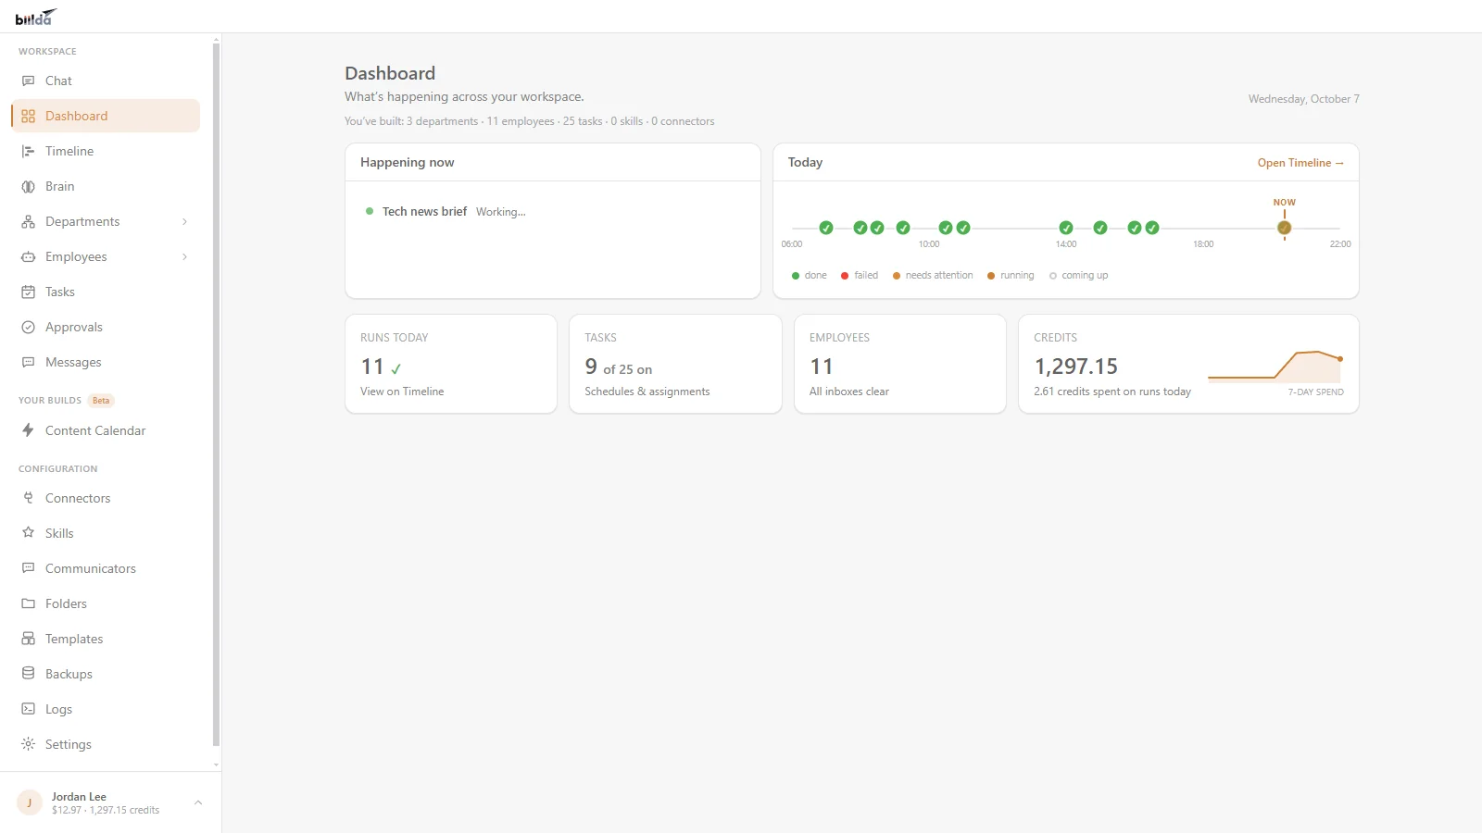Click the Open Timeline link
1482x833 pixels.
click(x=1300, y=163)
